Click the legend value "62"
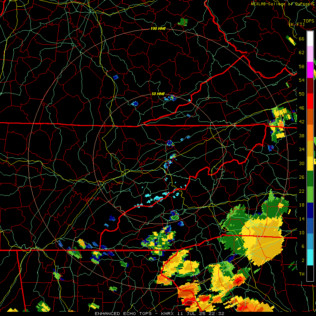Screen dimensions: 316x316 [x=302, y=53]
